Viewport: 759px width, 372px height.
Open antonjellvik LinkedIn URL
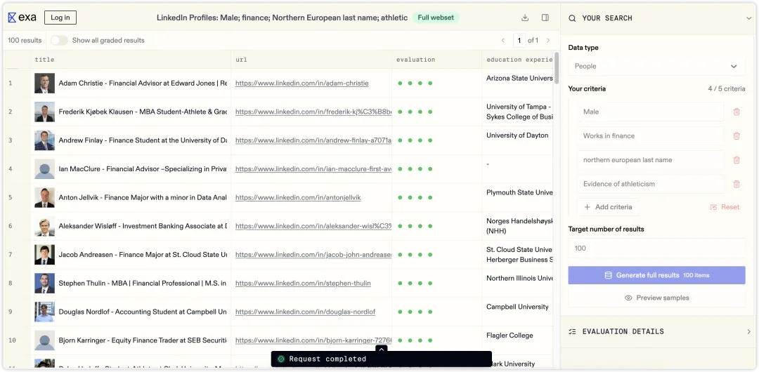(x=298, y=197)
